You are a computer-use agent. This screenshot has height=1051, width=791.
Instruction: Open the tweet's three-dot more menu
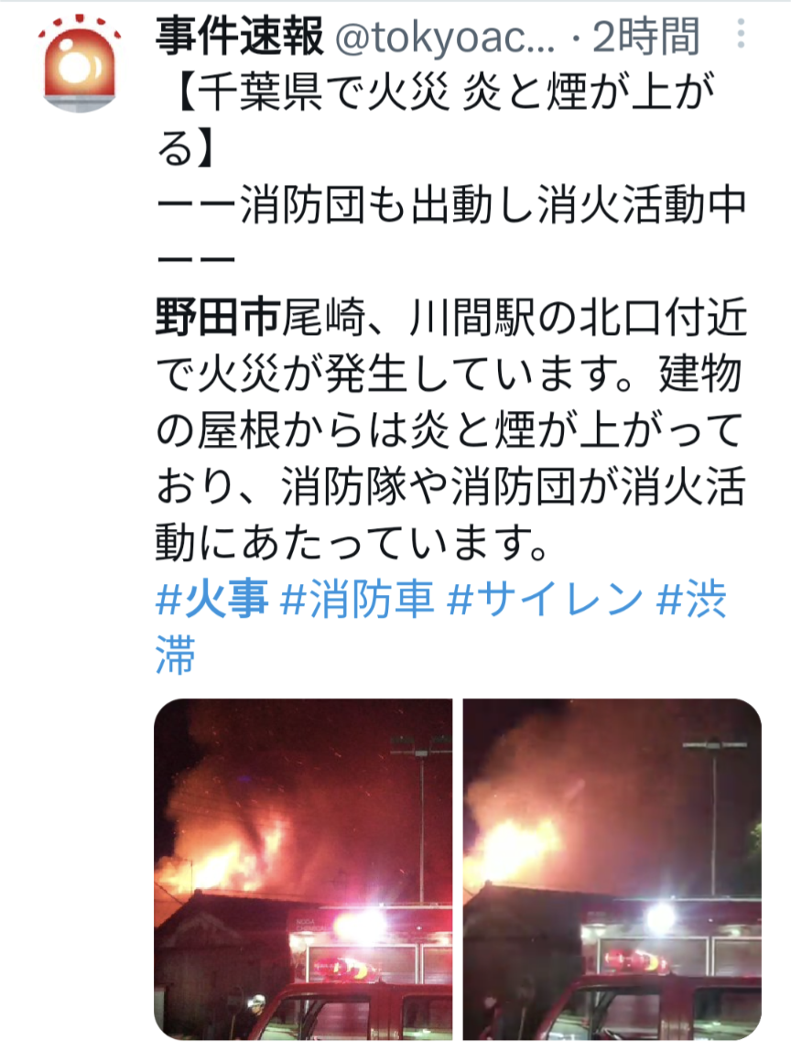pyautogui.click(x=741, y=34)
